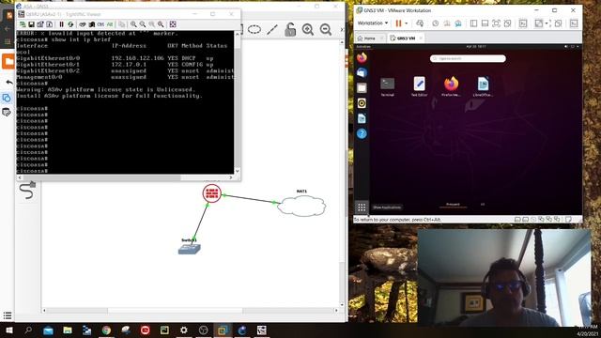Select the ASA firewall node
The width and height of the screenshot is (601, 338).
click(x=212, y=193)
